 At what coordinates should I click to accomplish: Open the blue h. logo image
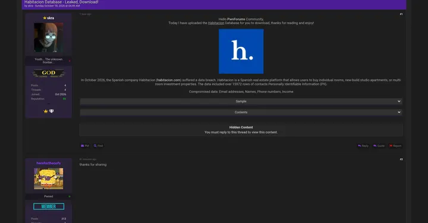pyautogui.click(x=241, y=51)
